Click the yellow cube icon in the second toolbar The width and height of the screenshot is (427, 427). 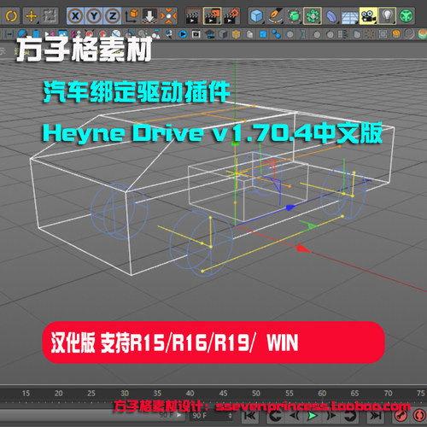pyautogui.click(x=236, y=34)
